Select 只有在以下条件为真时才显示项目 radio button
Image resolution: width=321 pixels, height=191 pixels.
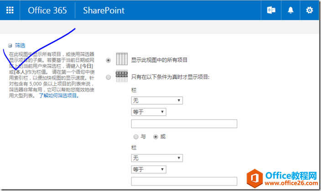[109, 77]
